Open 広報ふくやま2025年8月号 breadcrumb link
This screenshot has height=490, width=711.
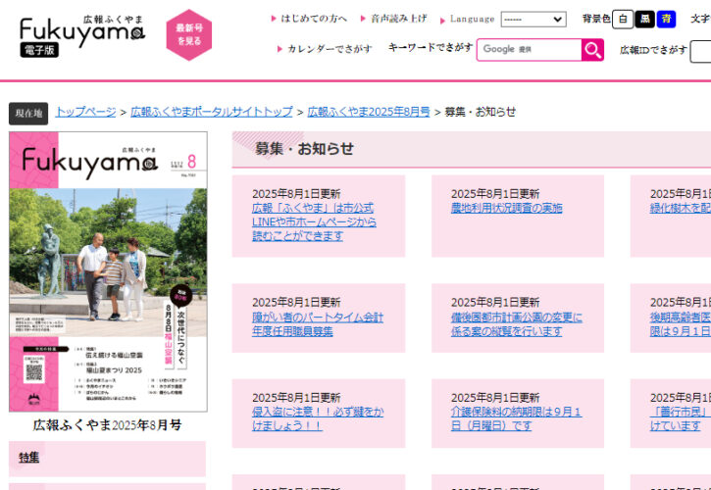pos(368,112)
